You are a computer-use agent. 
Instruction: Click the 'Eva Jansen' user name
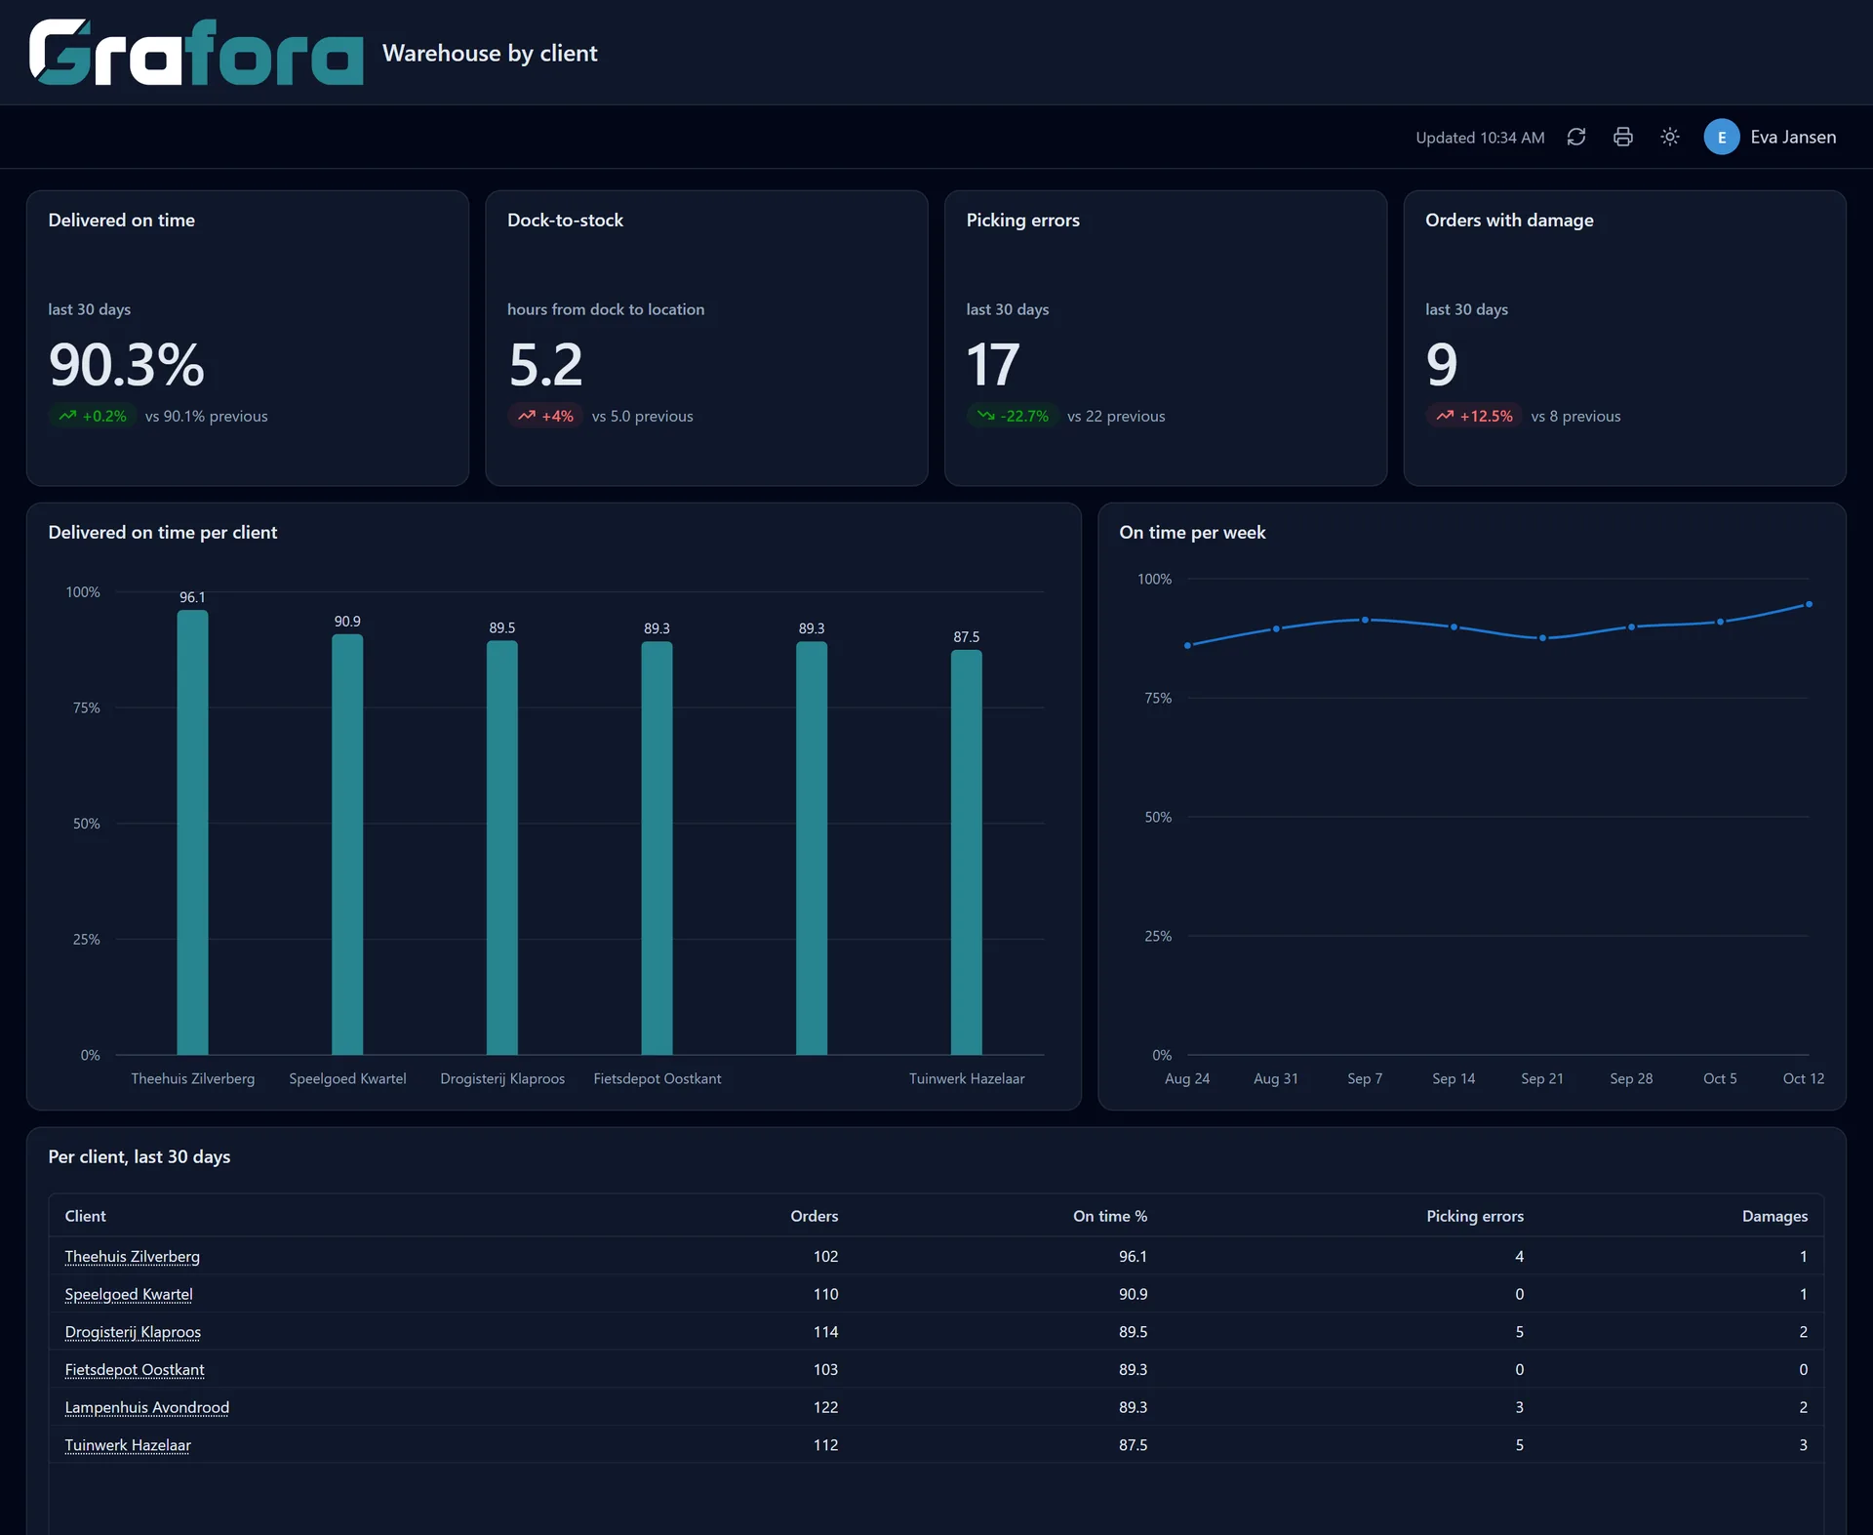(x=1793, y=138)
